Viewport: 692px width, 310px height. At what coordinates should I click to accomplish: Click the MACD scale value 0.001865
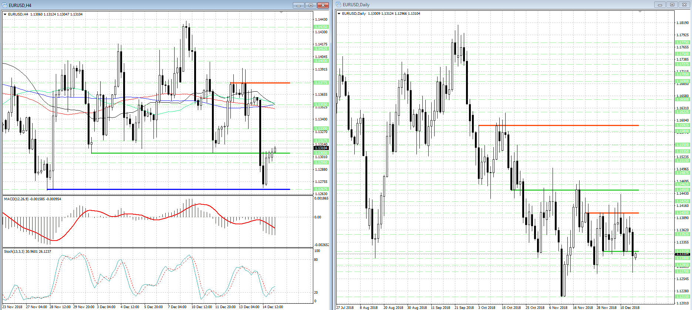pyautogui.click(x=321, y=198)
